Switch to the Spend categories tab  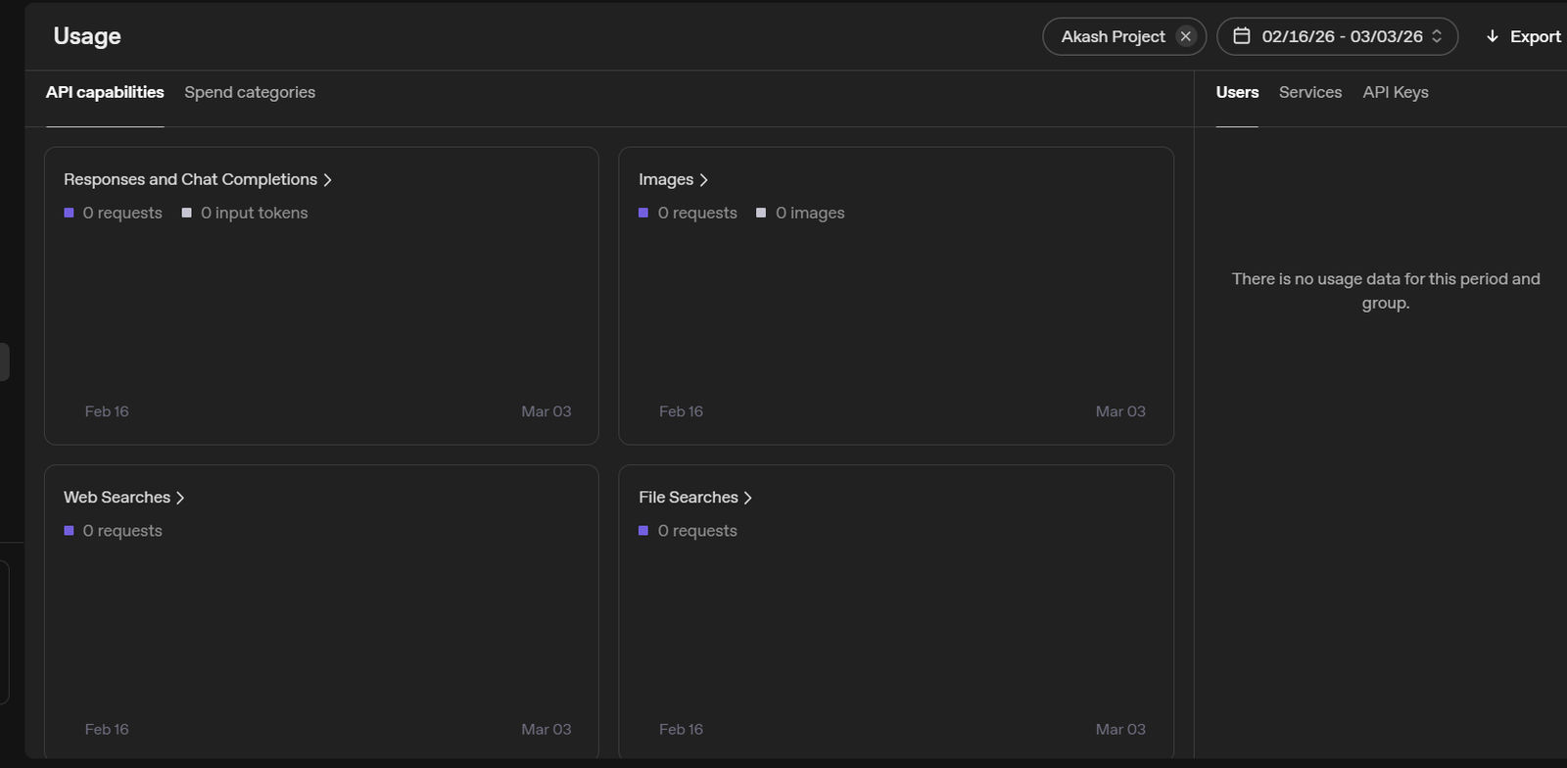(250, 92)
